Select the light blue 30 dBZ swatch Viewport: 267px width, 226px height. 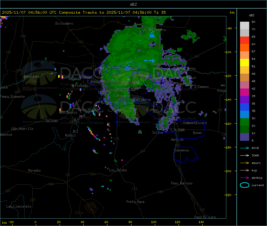244,115
